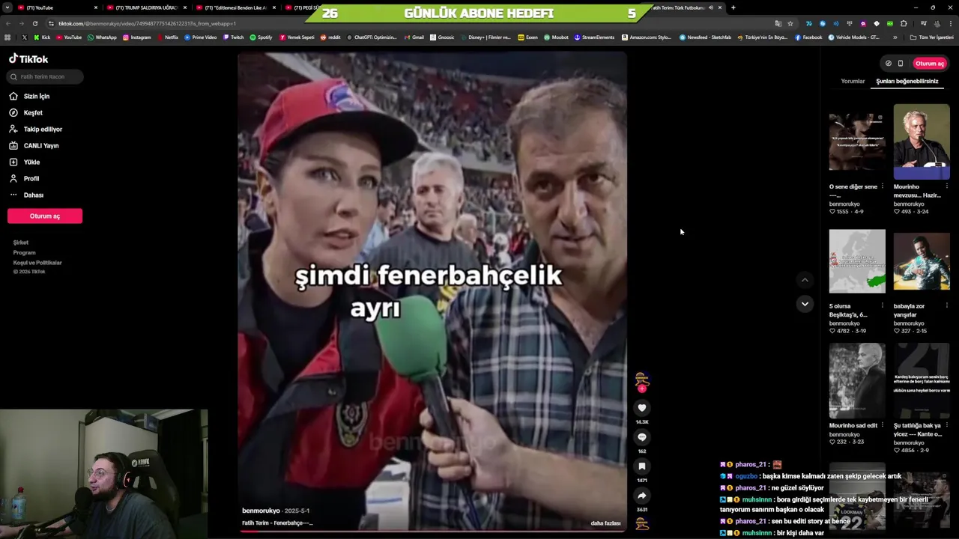
Task: Open the browser extensions puzzle icon
Action: tap(904, 23)
